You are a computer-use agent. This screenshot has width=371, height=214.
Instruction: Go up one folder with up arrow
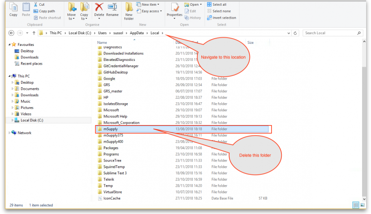pos(34,33)
